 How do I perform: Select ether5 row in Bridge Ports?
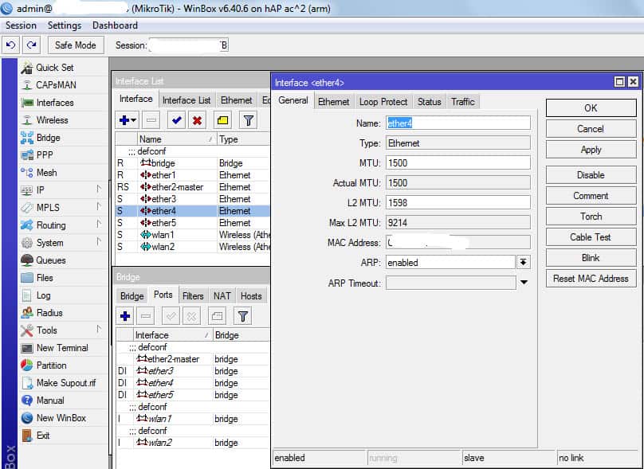pyautogui.click(x=192, y=395)
